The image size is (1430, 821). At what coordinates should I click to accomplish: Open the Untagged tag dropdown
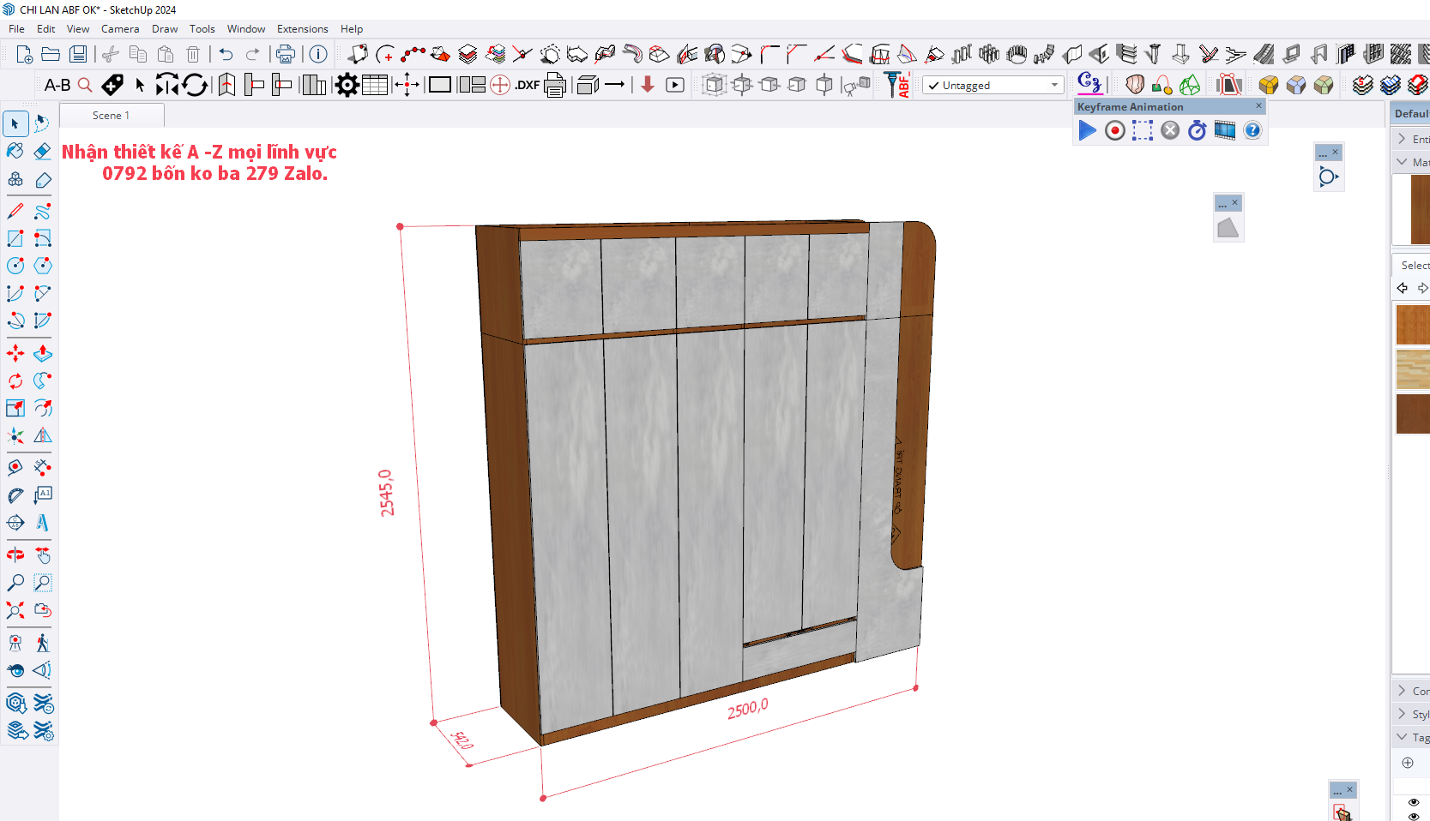pos(1054,85)
